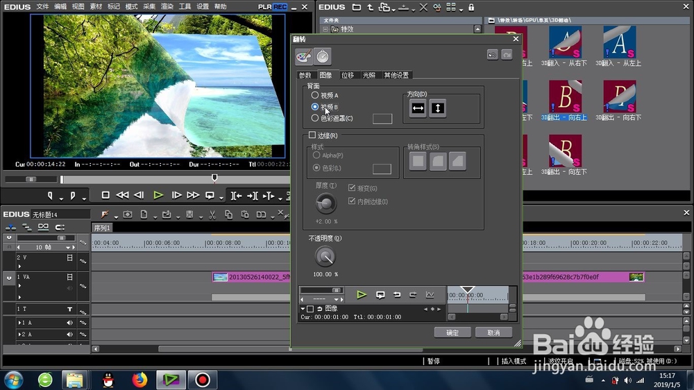Image resolution: width=694 pixels, height=390 pixels.
Task: Switch to 光照 tab
Action: (x=369, y=75)
